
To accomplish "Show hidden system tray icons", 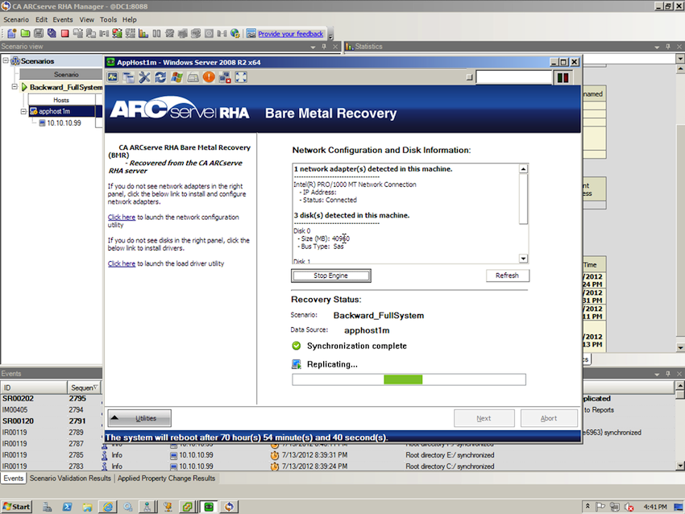I will (587, 506).
